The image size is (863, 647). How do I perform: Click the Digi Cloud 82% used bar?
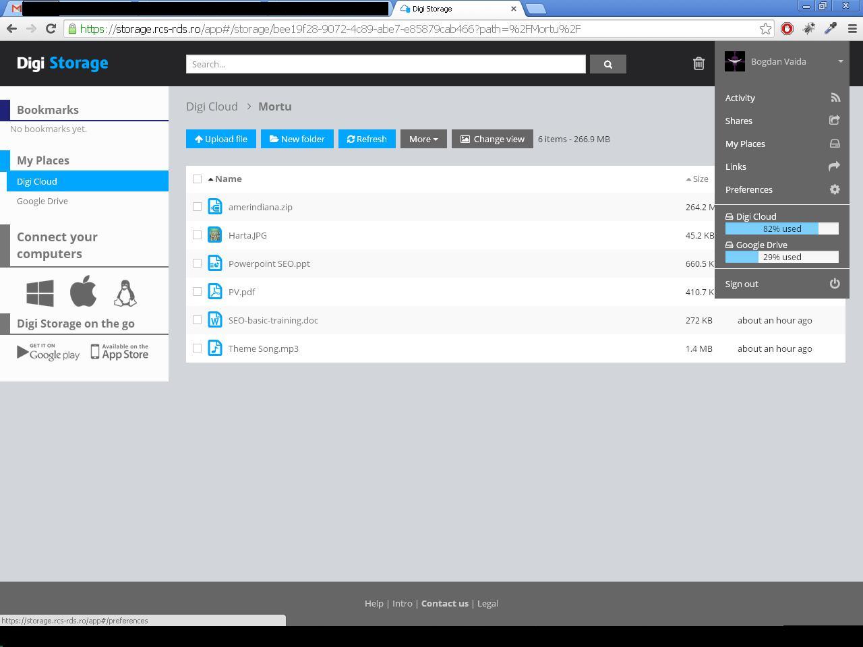coord(782,228)
